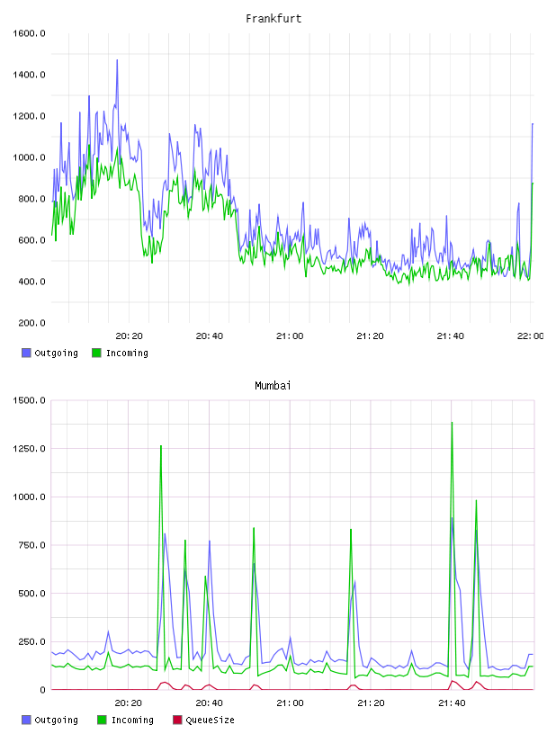This screenshot has height=734, width=547.
Task: Click Mumbai's green Incoming legend swatch
Action: click(102, 720)
